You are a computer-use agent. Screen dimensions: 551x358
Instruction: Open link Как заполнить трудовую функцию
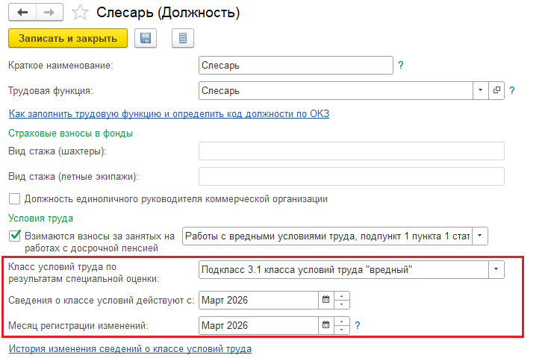click(169, 114)
